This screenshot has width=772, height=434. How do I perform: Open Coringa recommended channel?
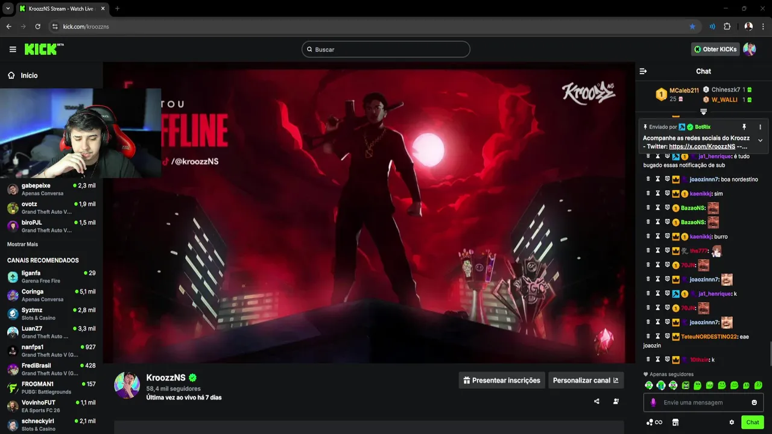51,295
